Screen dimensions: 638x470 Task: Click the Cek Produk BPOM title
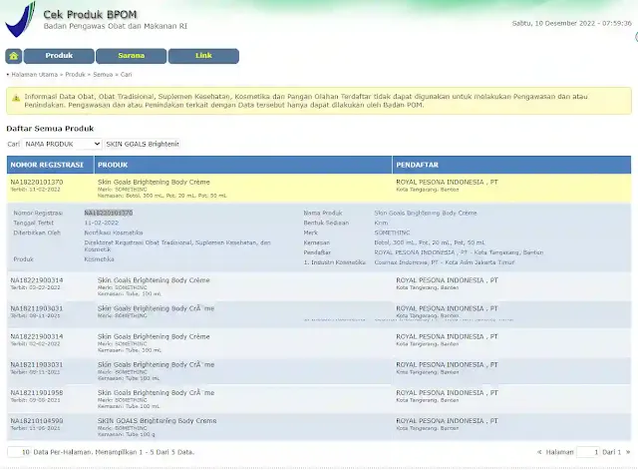pyautogui.click(x=90, y=15)
